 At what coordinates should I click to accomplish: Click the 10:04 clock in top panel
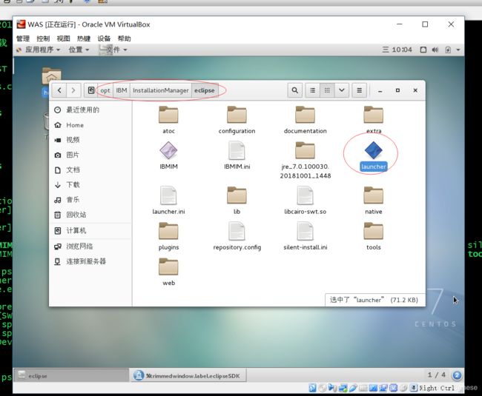397,50
